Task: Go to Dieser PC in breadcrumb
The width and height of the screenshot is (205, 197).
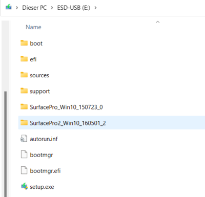Action: coord(34,8)
